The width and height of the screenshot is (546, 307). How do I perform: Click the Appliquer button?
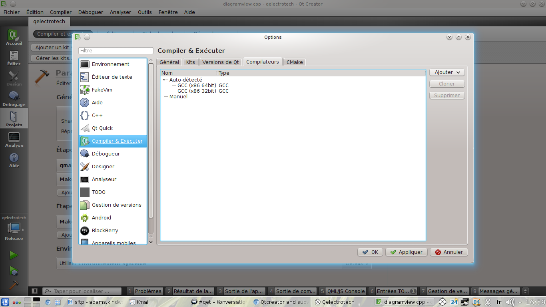point(407,252)
